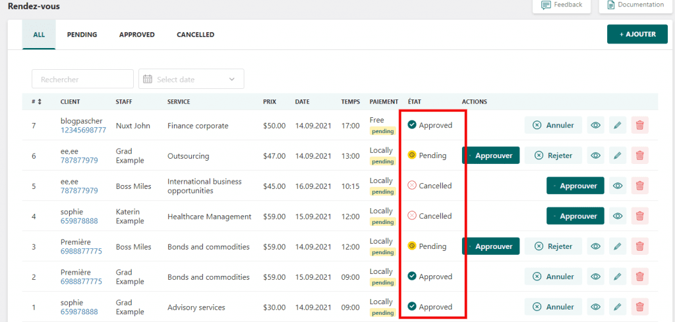Click the pencil icon for appointment 1

coord(617,307)
